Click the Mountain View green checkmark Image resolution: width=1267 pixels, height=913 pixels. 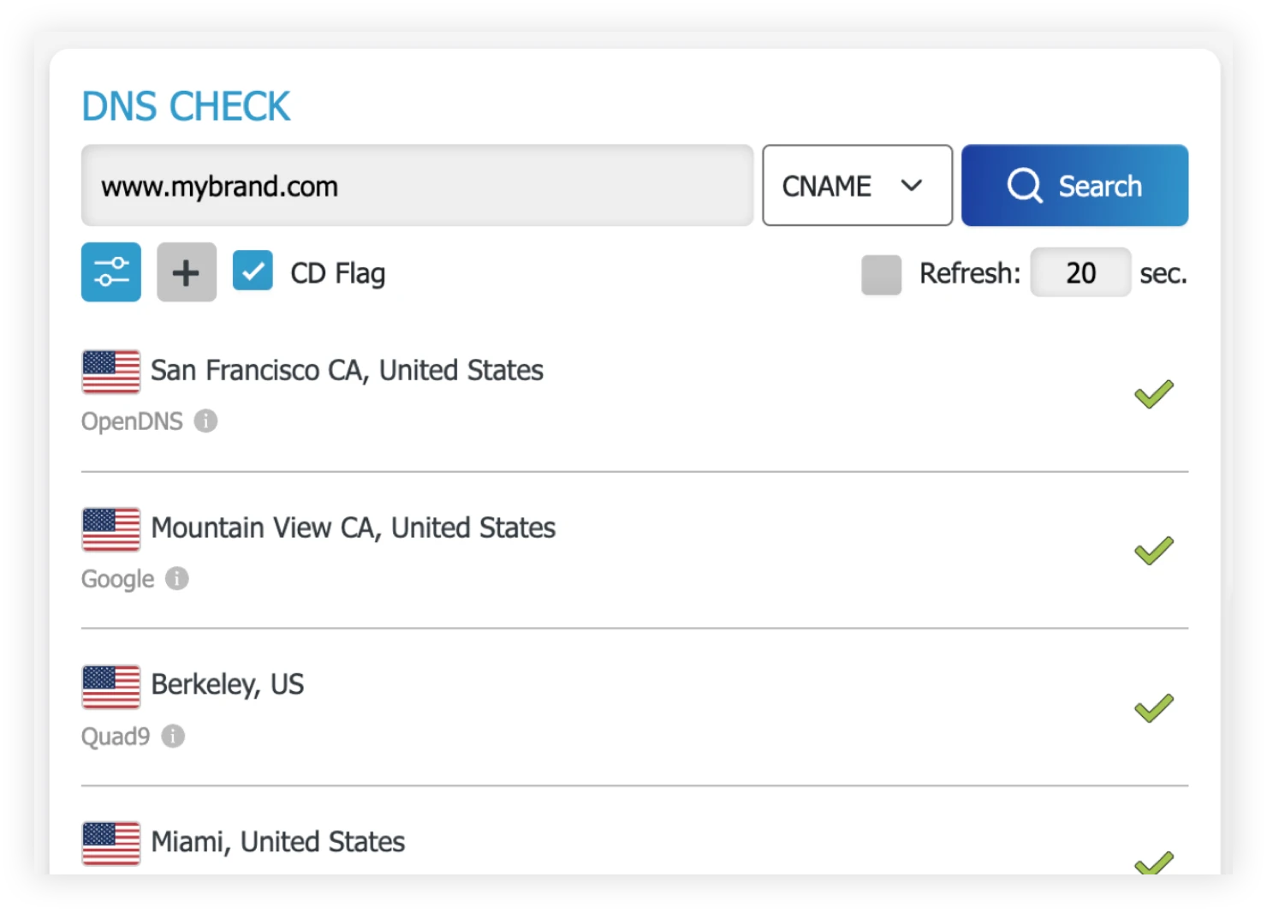(x=1153, y=551)
